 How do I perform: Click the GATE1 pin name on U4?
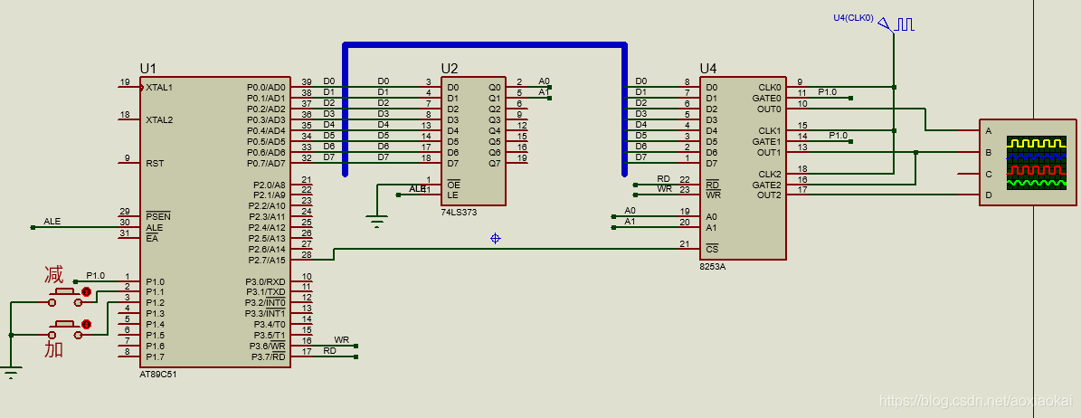767,141
